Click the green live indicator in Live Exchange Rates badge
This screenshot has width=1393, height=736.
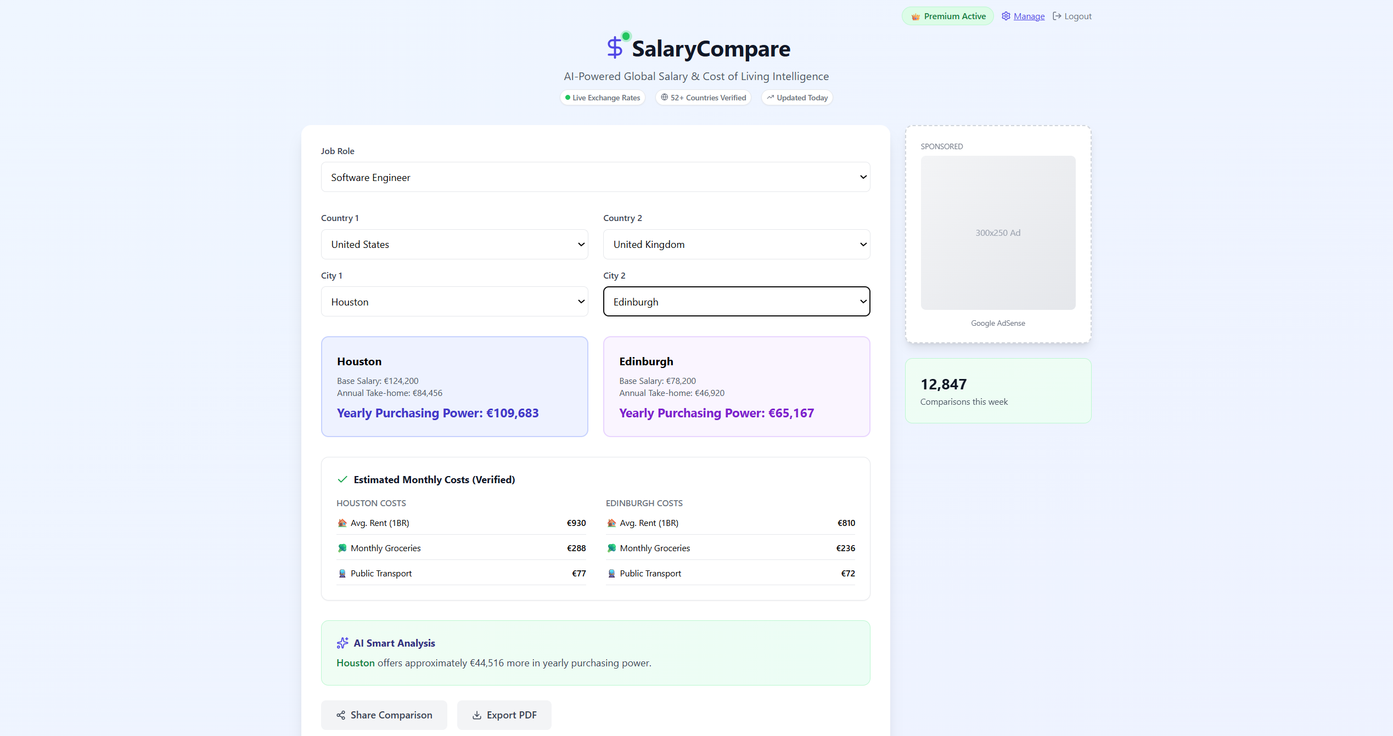[x=568, y=97]
